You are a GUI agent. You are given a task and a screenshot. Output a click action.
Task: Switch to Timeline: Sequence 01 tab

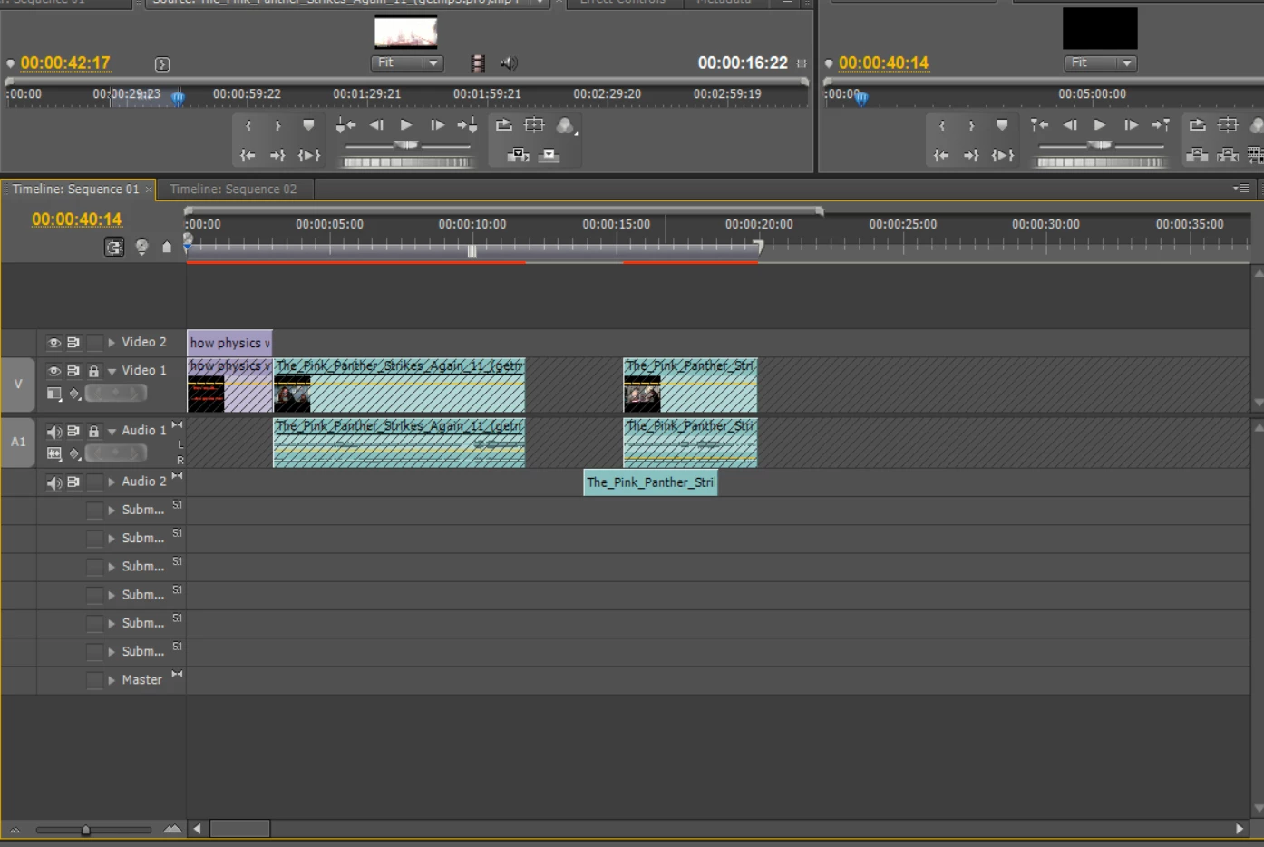click(x=75, y=190)
